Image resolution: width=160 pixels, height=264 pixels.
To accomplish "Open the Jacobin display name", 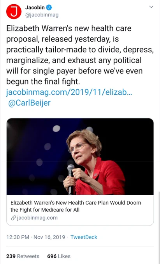I will pyautogui.click(x=35, y=8).
